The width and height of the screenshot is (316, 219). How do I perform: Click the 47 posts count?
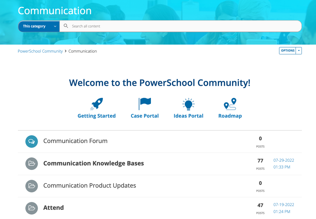coord(260,205)
